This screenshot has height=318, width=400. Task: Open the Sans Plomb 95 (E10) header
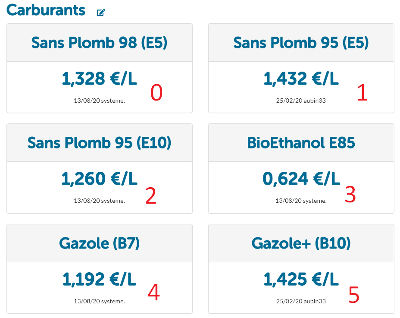click(x=100, y=143)
